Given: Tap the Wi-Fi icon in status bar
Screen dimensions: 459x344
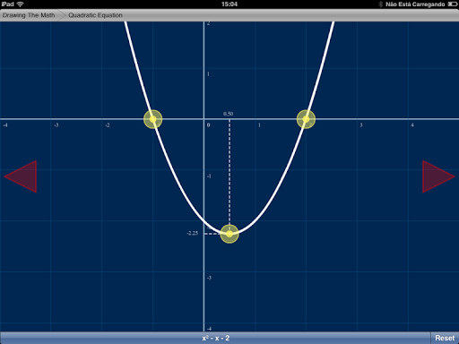Looking at the screenshot, I should [20, 4].
